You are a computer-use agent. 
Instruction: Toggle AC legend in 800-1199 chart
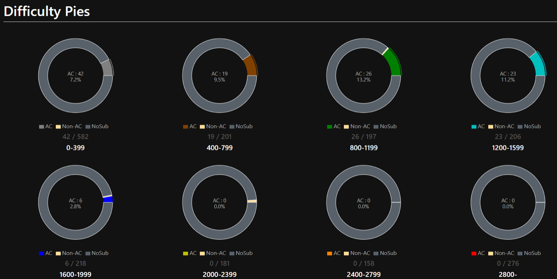tap(334, 126)
